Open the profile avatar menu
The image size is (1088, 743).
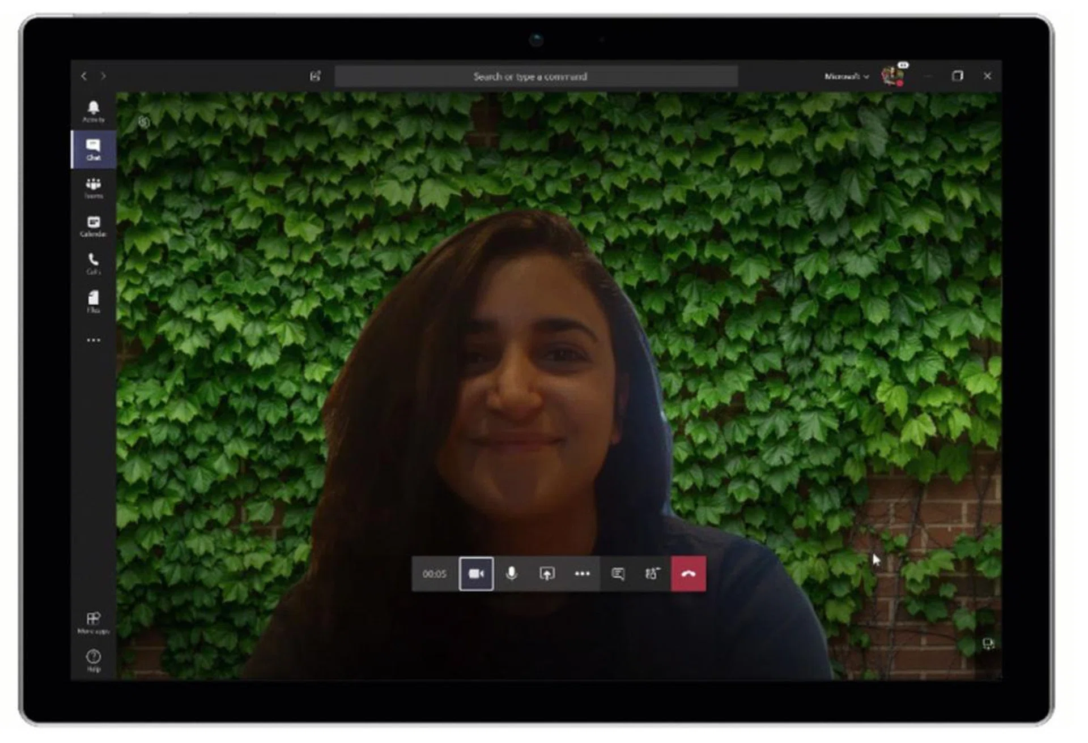coord(892,76)
